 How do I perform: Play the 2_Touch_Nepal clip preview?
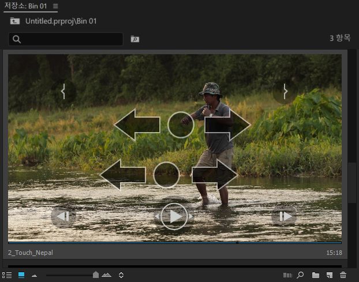click(174, 216)
